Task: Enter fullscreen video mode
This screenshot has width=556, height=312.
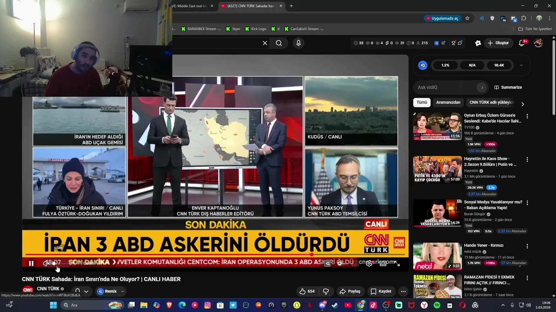Action: 397,263
